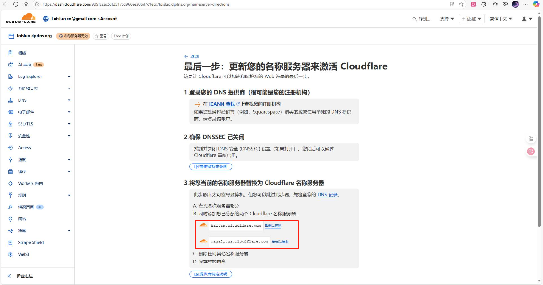Click the translate floating button at right edge

[x=531, y=151]
